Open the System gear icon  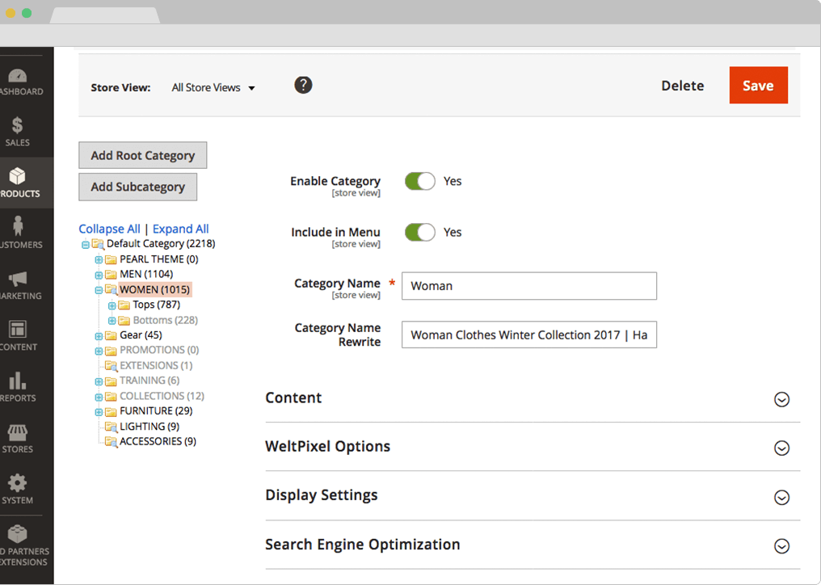click(18, 483)
